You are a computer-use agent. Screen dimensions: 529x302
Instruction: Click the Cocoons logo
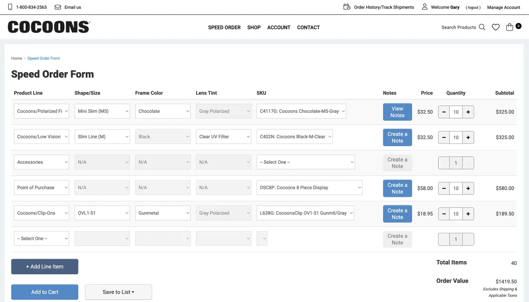[x=49, y=27]
